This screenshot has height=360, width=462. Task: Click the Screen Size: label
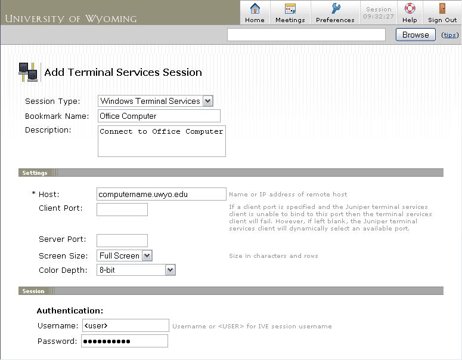pos(63,256)
